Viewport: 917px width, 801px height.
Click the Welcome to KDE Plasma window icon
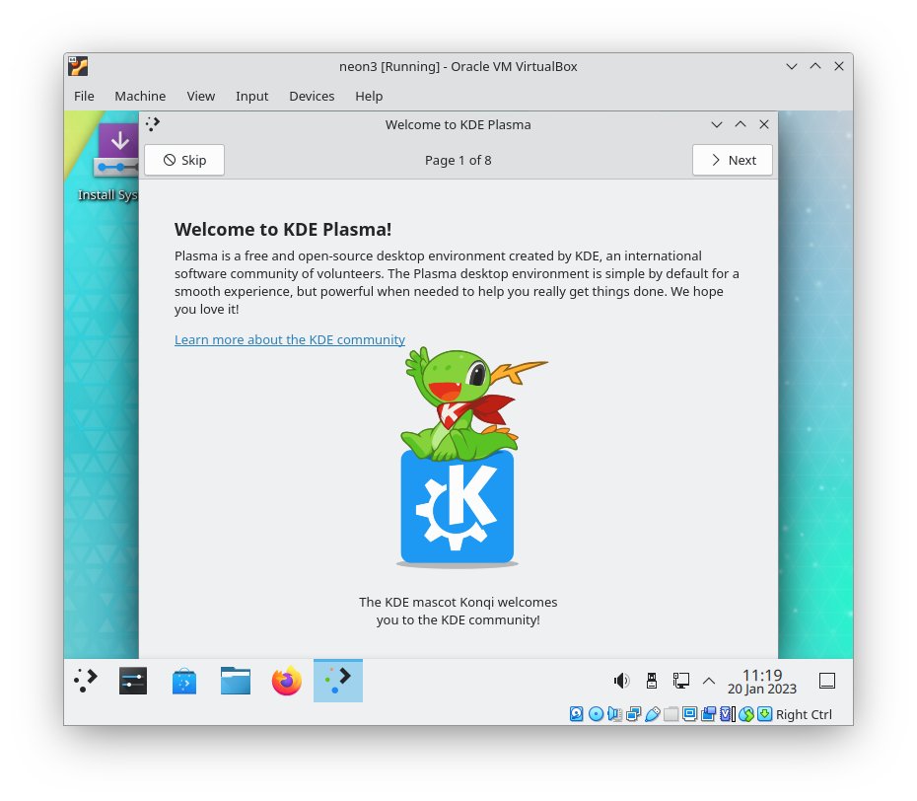(x=153, y=124)
